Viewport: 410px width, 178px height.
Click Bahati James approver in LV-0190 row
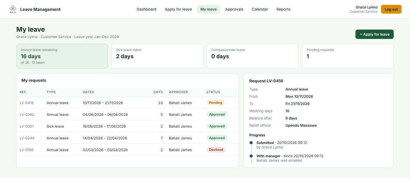coord(180,150)
